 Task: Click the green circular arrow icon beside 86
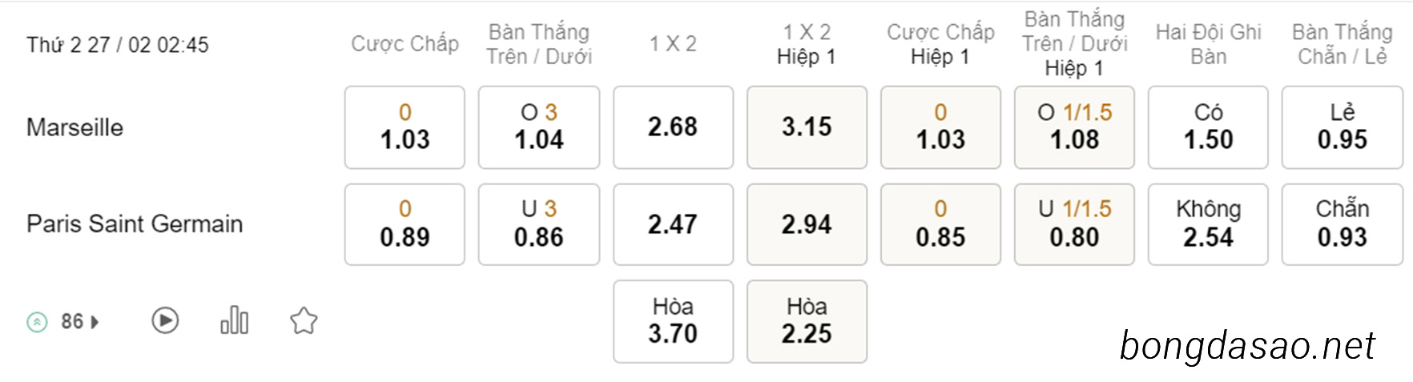click(x=37, y=322)
